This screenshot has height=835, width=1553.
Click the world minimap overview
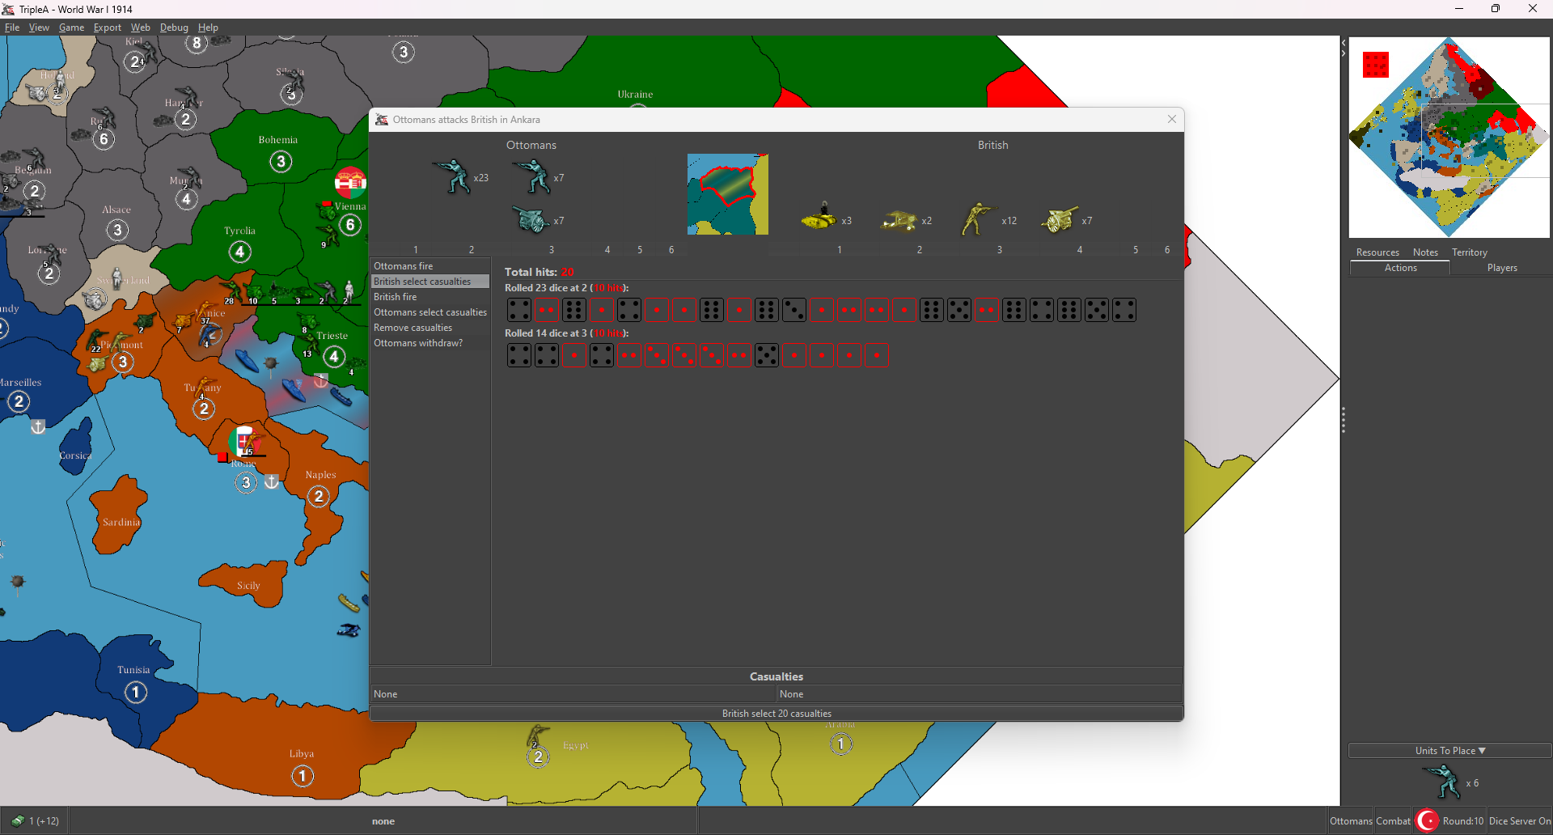(1449, 137)
